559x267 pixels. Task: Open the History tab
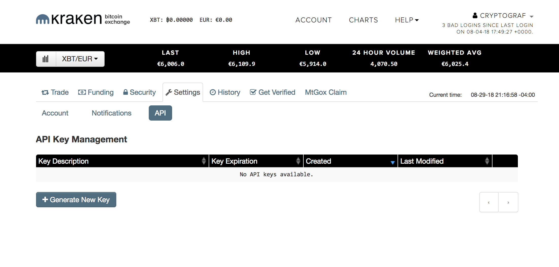(225, 92)
